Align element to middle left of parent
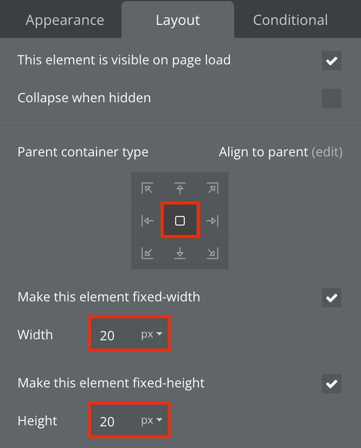This screenshot has height=448, width=361. pyautogui.click(x=147, y=221)
